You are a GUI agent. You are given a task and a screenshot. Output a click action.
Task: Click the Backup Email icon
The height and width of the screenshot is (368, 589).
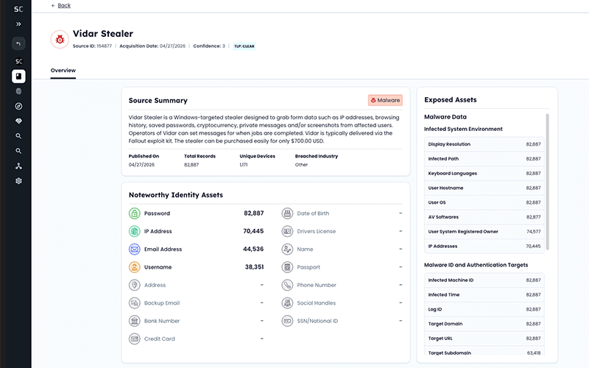pyautogui.click(x=135, y=302)
